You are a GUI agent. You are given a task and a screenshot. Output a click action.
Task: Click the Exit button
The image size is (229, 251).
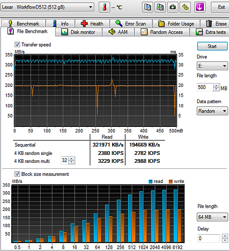pyautogui.click(x=221, y=7)
